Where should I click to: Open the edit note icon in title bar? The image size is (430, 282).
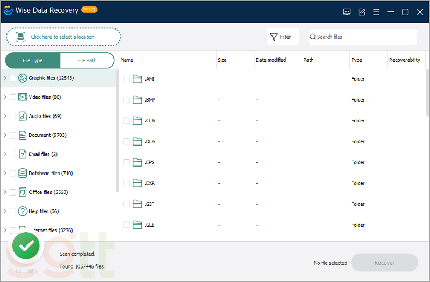tap(362, 12)
